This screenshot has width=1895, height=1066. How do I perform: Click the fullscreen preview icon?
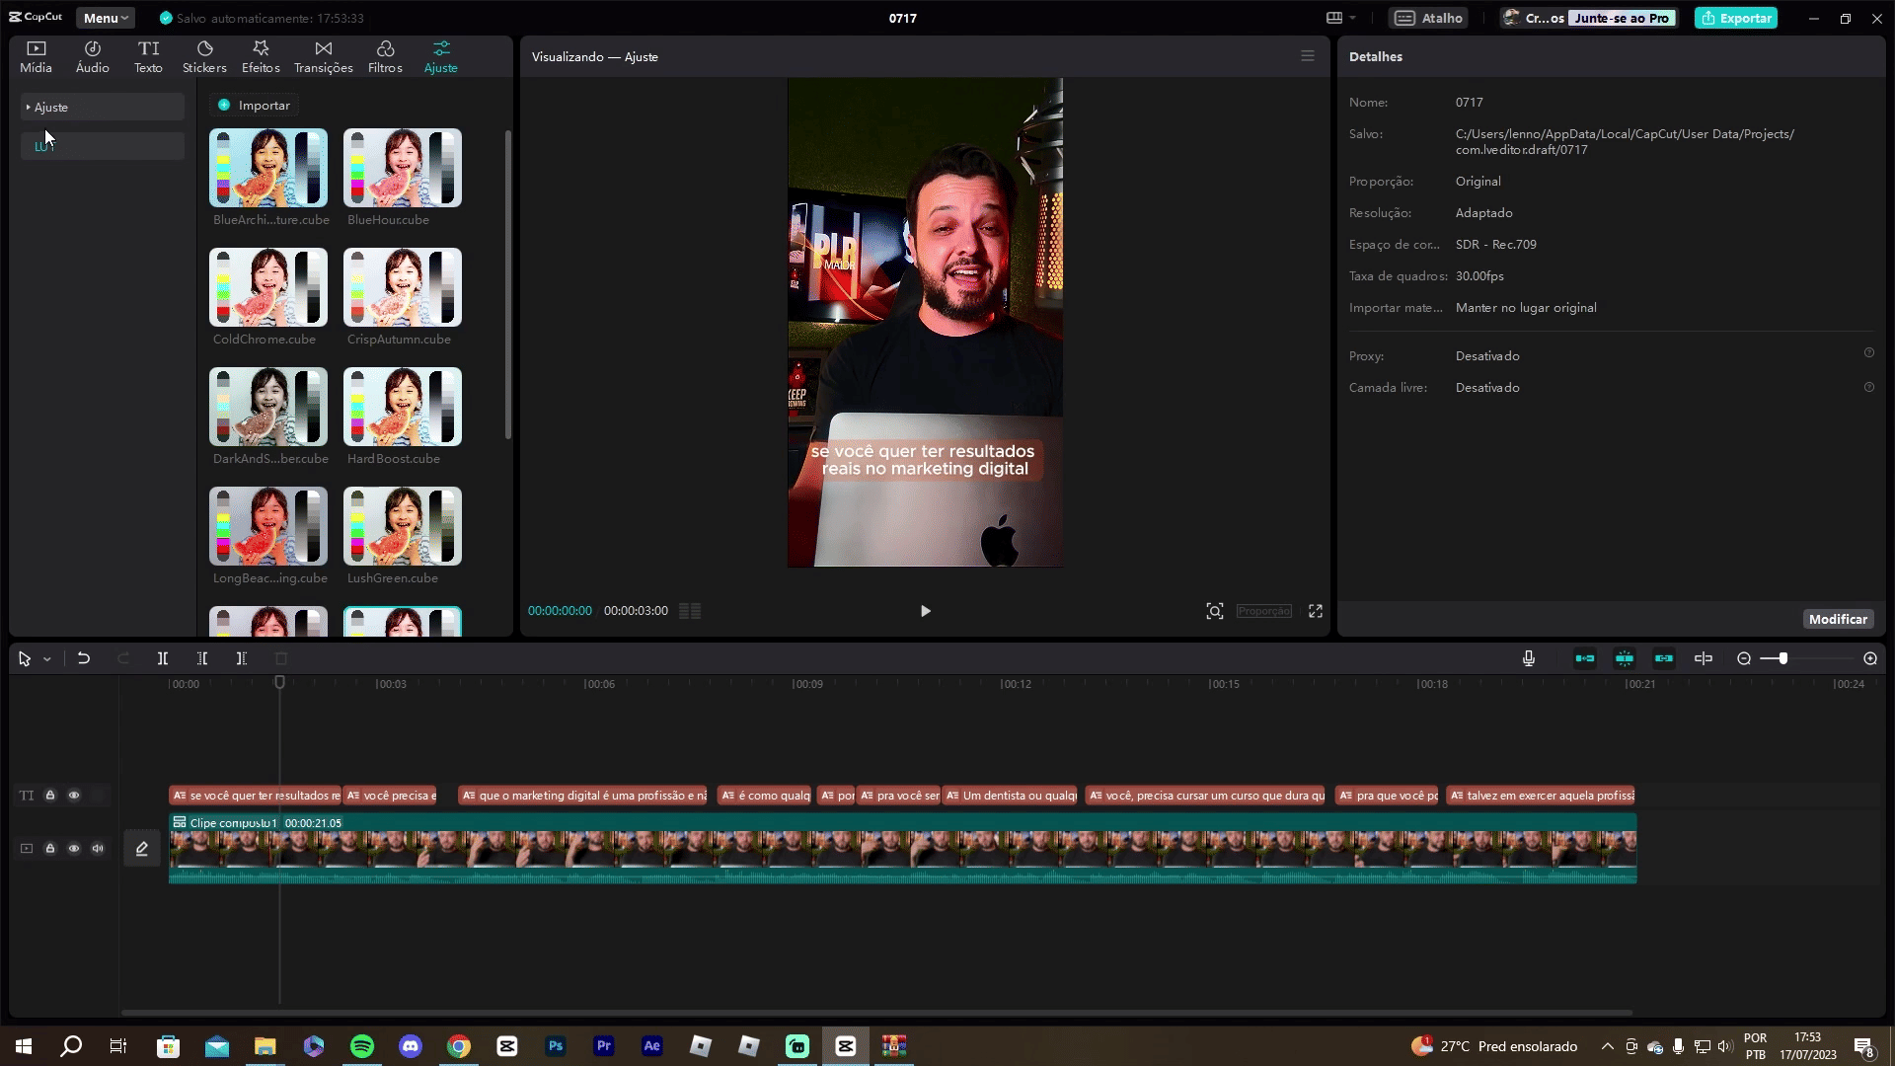click(x=1316, y=611)
